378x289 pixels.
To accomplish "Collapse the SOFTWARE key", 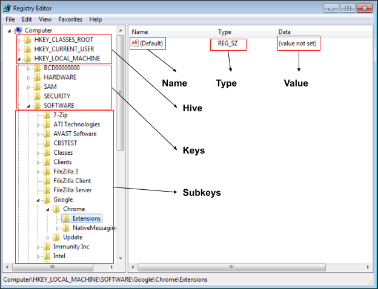I will [28, 106].
